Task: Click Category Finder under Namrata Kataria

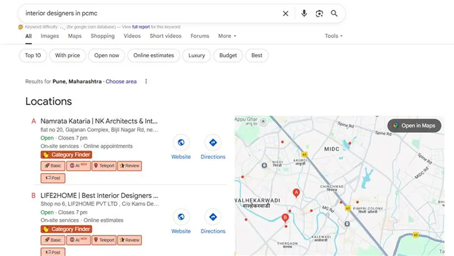Action: [x=66, y=155]
